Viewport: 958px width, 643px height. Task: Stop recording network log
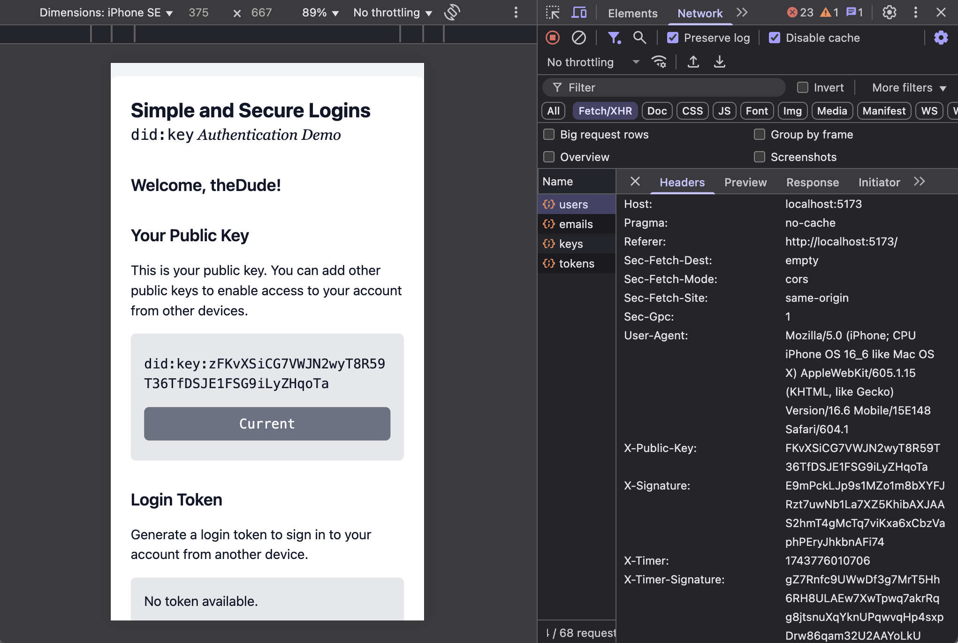553,38
